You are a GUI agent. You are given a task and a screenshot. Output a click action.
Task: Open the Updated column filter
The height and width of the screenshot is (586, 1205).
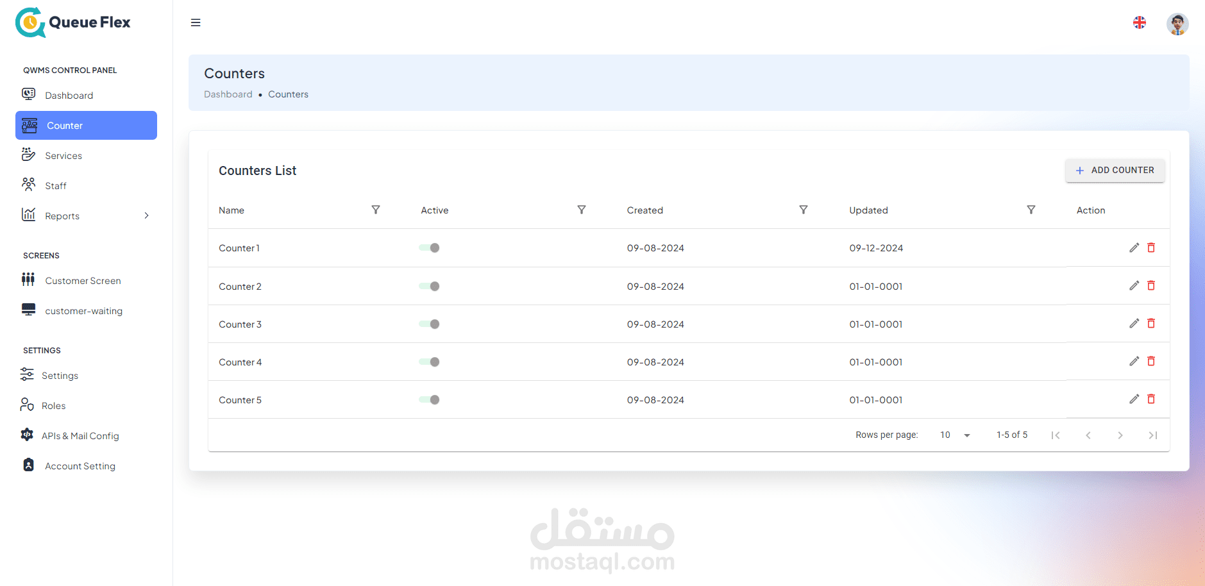1031,210
